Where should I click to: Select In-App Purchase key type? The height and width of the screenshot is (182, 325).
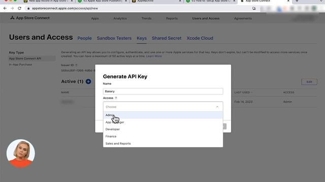coord(20,65)
